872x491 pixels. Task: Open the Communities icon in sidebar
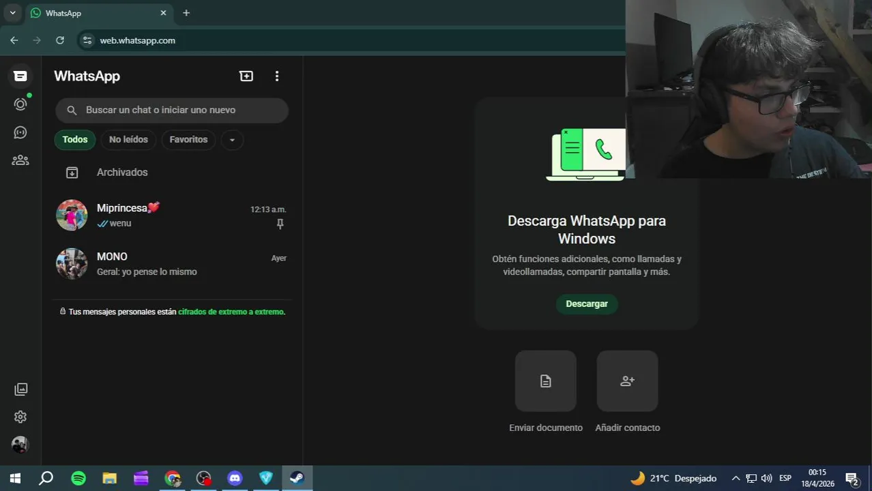point(20,160)
